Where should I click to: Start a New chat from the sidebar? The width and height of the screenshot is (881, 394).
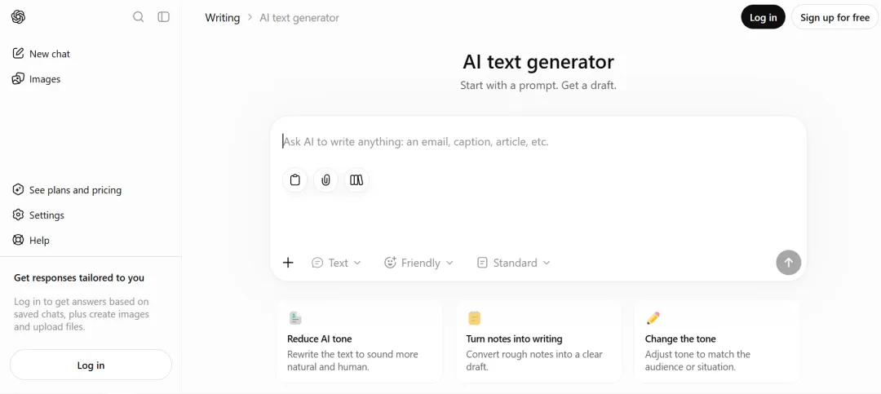[x=42, y=54]
